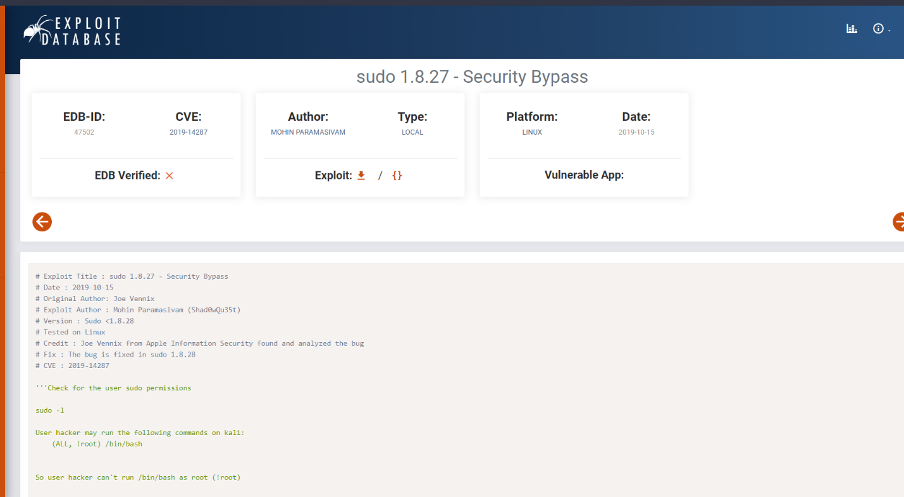The height and width of the screenshot is (497, 904).
Task: Click the 'sudo -l' line in code
Action: coord(50,410)
